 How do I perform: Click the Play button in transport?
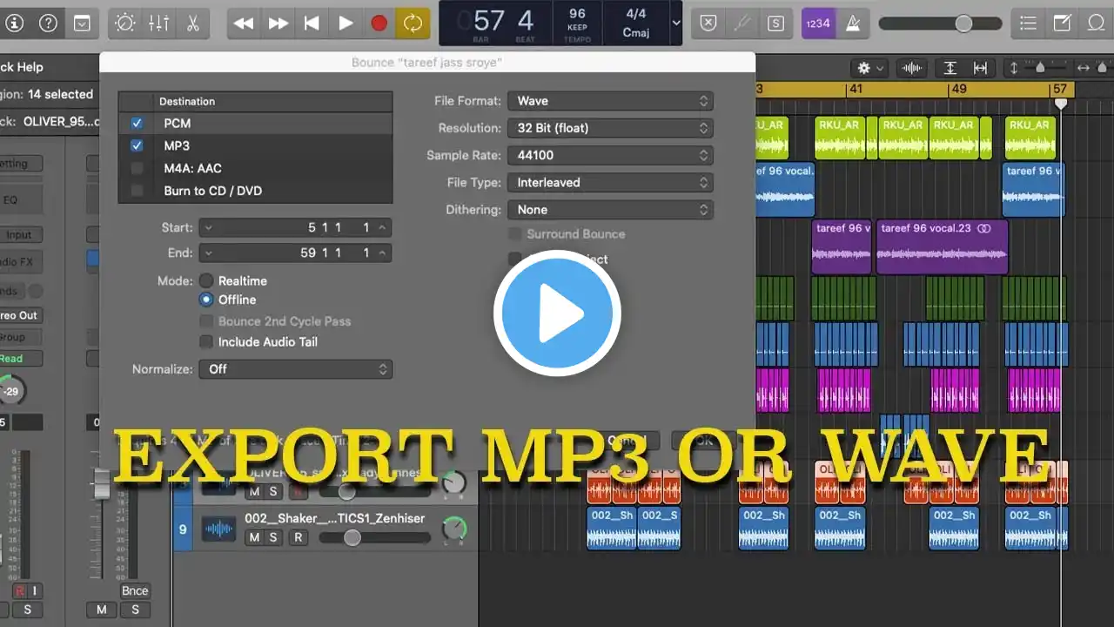click(x=346, y=24)
